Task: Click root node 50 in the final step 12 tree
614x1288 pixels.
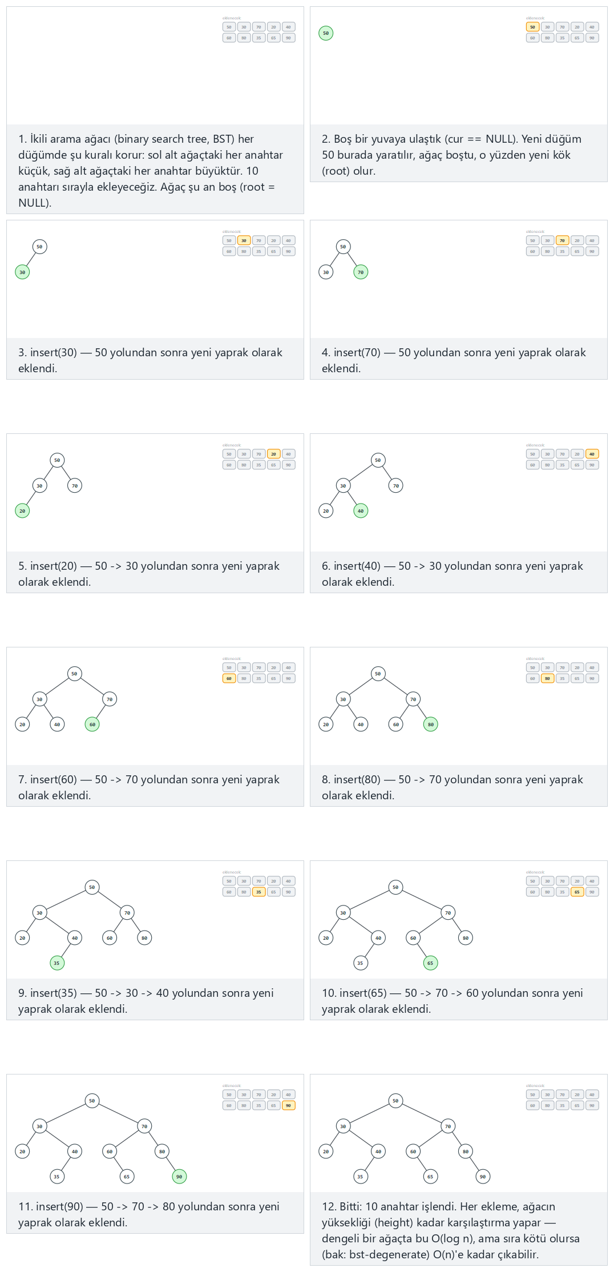Action: click(395, 1101)
